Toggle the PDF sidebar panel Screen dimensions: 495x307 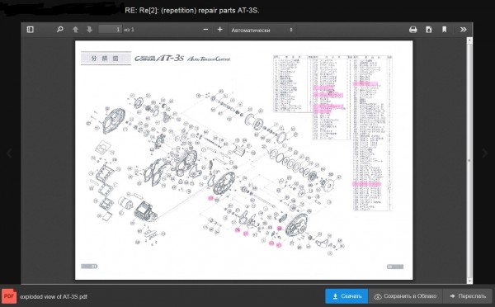point(31,30)
